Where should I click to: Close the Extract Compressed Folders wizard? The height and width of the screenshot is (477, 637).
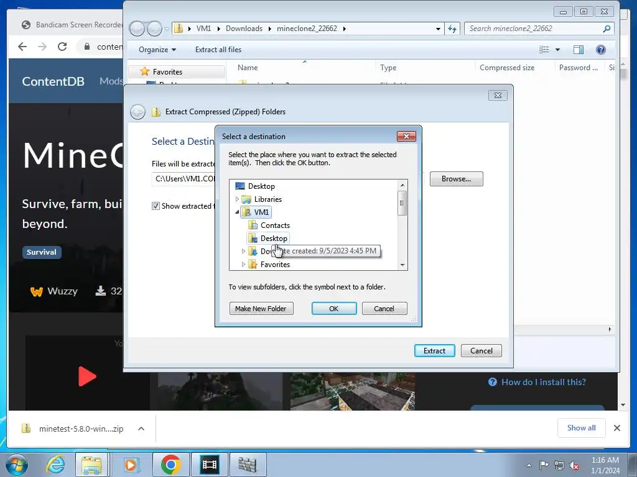(498, 95)
